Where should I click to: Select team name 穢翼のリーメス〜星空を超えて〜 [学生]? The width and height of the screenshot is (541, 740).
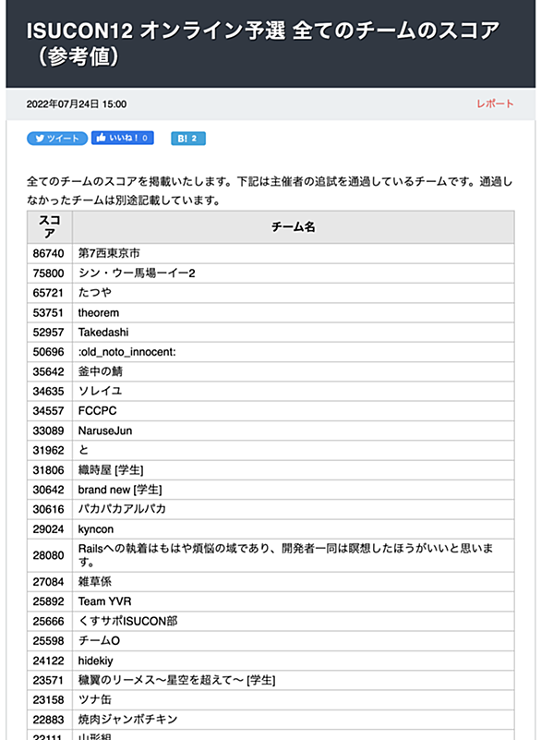[x=177, y=681]
